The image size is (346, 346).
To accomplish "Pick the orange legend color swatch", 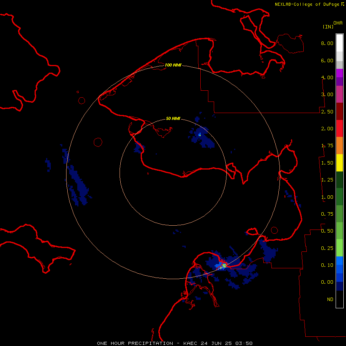I will click(x=339, y=146).
